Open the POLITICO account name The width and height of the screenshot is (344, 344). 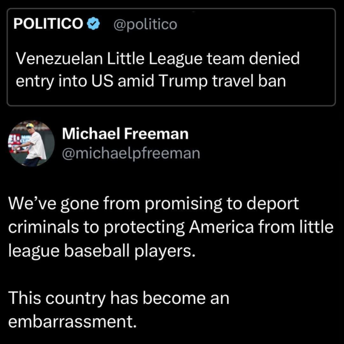(x=48, y=24)
